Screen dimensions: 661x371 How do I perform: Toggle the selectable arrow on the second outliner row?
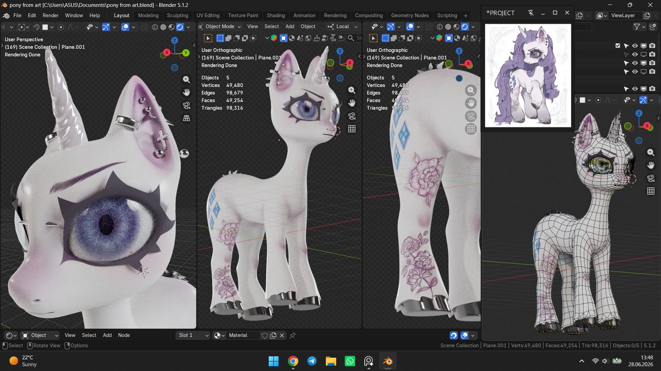[626, 54]
